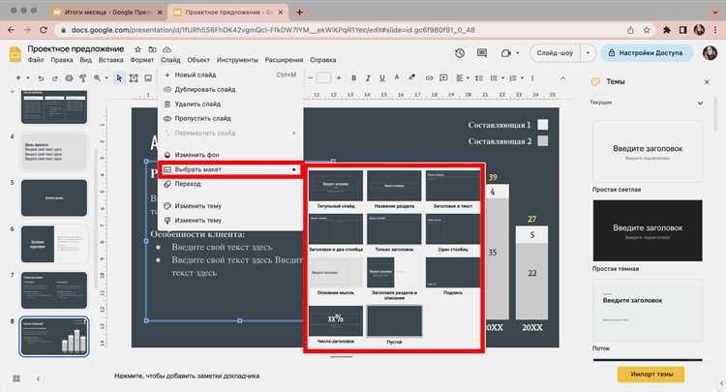
Task: Click the print icon in toolbar
Action: point(69,78)
